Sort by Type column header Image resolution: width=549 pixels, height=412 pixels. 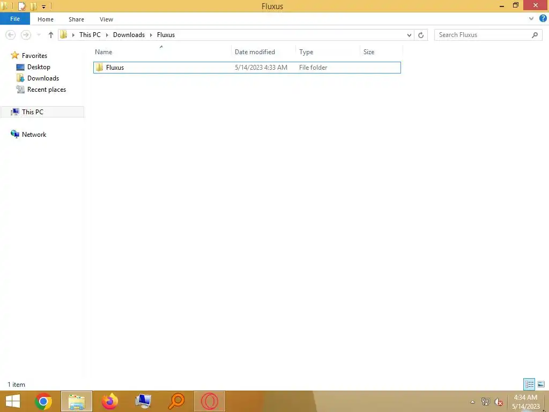coord(328,52)
